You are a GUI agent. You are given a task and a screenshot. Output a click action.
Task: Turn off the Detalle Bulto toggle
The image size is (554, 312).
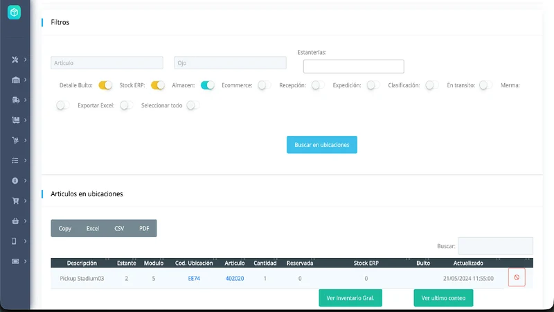105,85
